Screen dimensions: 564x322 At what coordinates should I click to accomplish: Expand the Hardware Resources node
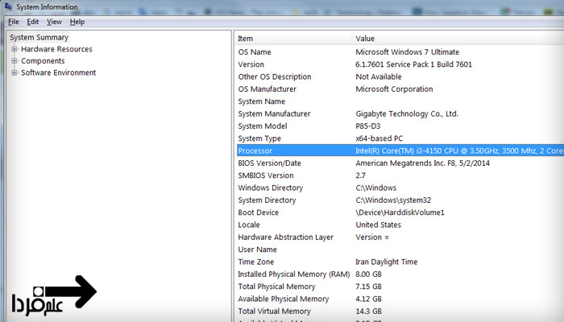click(x=15, y=49)
